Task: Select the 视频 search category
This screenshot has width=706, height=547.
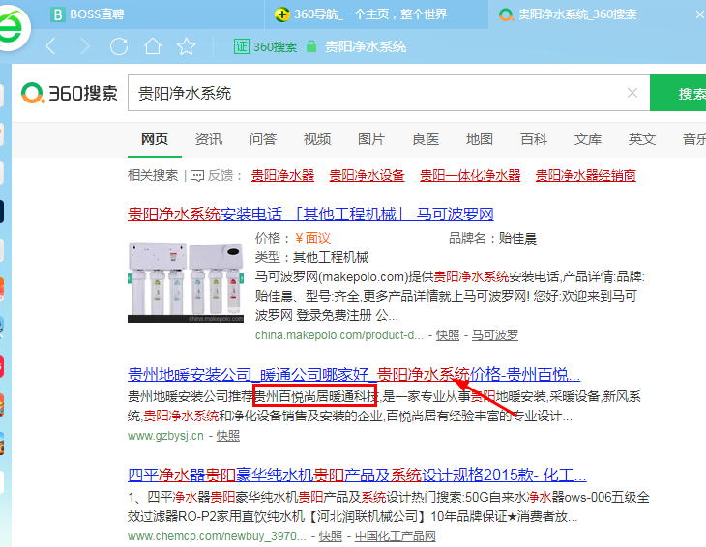Action: 317,139
